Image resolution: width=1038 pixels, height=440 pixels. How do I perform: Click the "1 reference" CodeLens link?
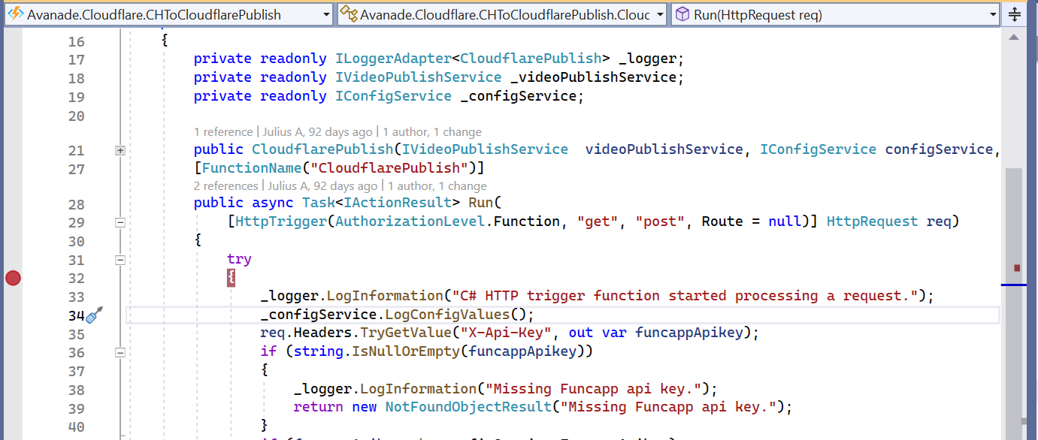click(x=225, y=132)
